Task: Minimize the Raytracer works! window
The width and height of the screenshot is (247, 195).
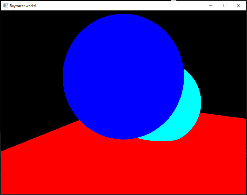Action: (211, 6)
